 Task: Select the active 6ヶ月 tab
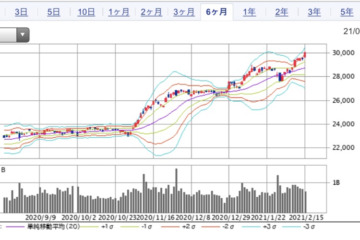216,12
